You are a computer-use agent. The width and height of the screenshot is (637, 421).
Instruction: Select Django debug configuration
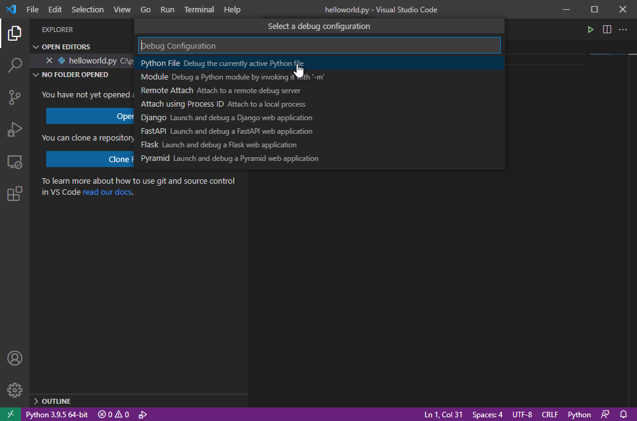319,118
